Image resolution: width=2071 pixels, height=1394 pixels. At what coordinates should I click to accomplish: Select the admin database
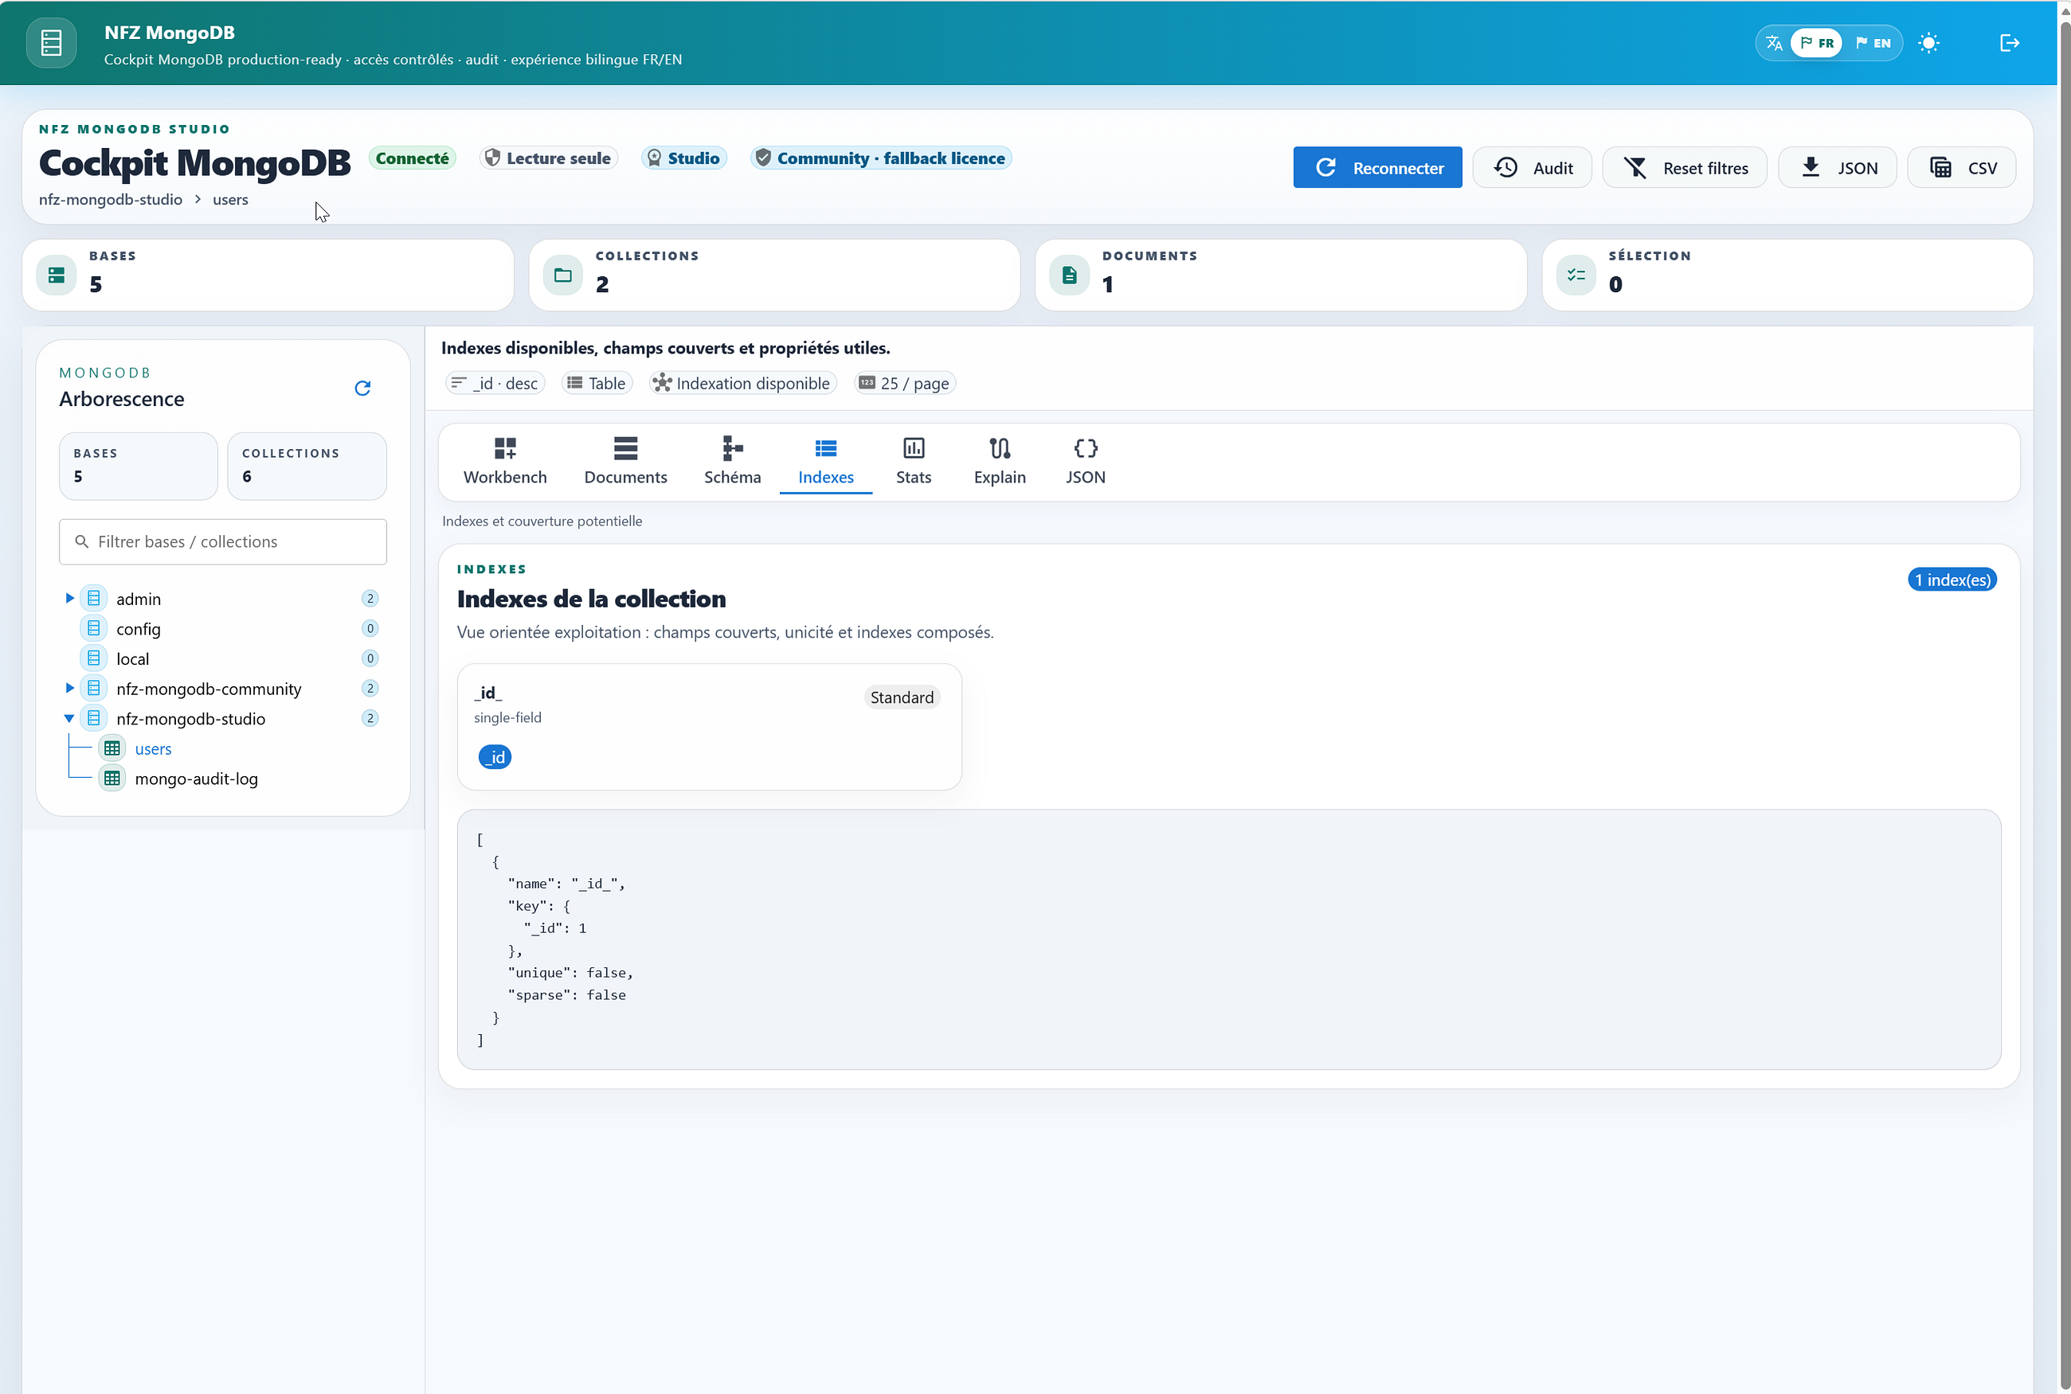pos(138,599)
